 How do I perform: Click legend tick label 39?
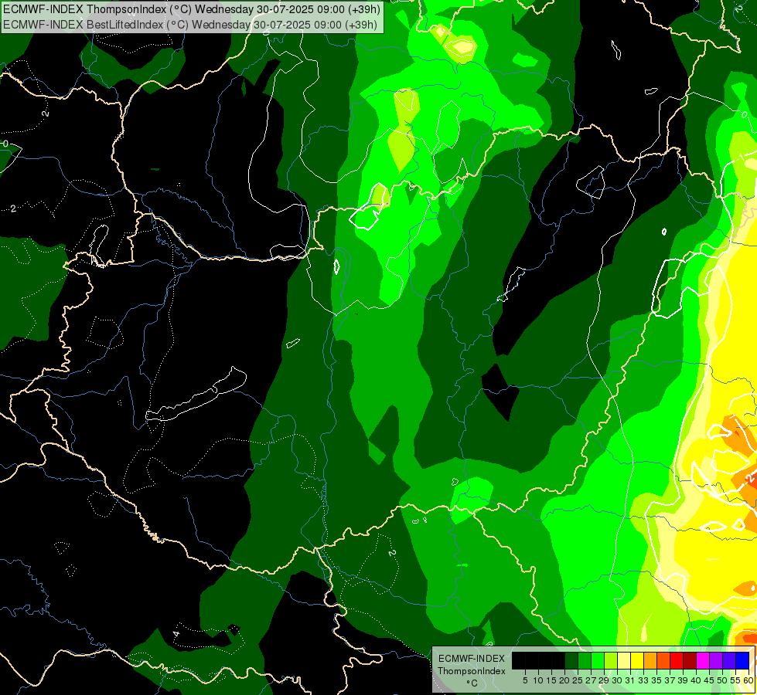(x=683, y=680)
